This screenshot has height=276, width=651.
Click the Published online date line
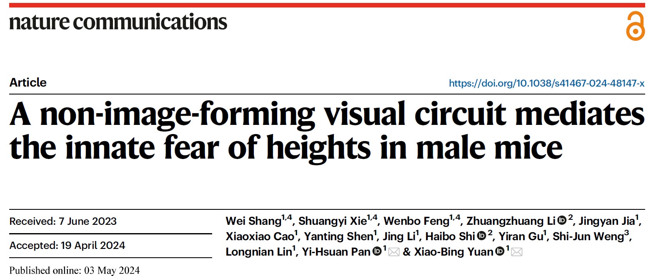pyautogui.click(x=75, y=270)
